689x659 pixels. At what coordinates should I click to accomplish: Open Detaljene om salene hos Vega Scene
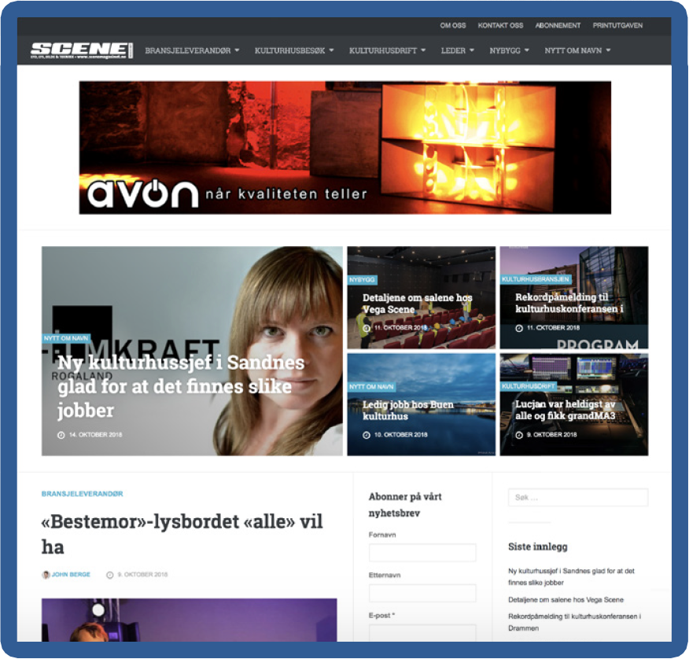pos(417,304)
